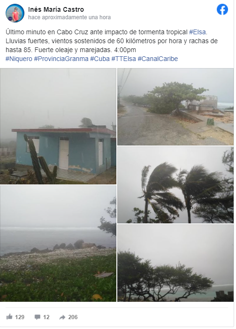Image resolution: width=236 pixels, height=329 pixels.
Task: Open the wet road and tree photo
Action: (175, 107)
